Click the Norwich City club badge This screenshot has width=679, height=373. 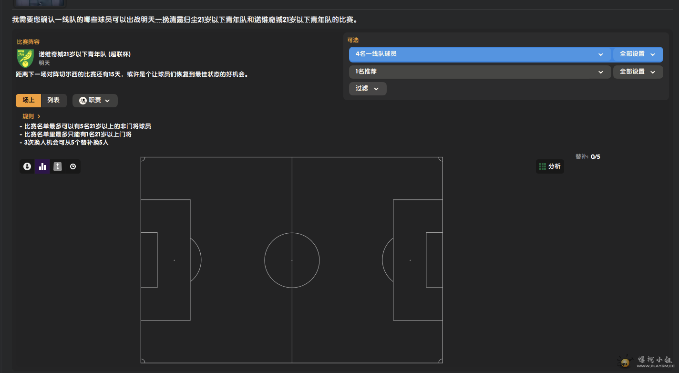[x=25, y=58]
